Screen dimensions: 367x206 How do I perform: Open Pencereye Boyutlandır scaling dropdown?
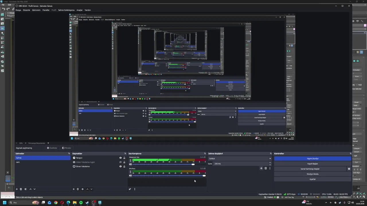coord(38,143)
